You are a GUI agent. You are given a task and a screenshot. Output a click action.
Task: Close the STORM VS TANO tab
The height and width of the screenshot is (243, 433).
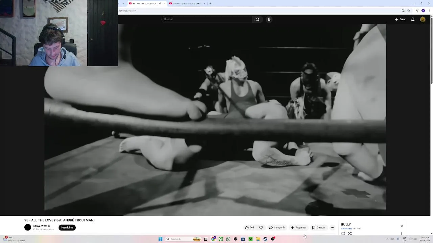[204, 3]
